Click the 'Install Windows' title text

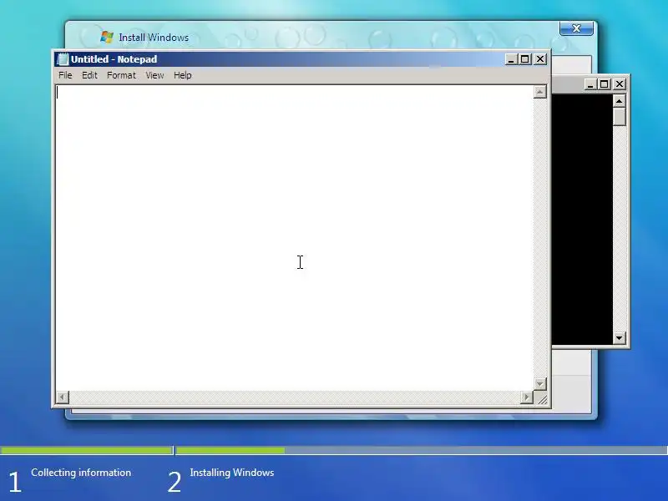point(154,38)
